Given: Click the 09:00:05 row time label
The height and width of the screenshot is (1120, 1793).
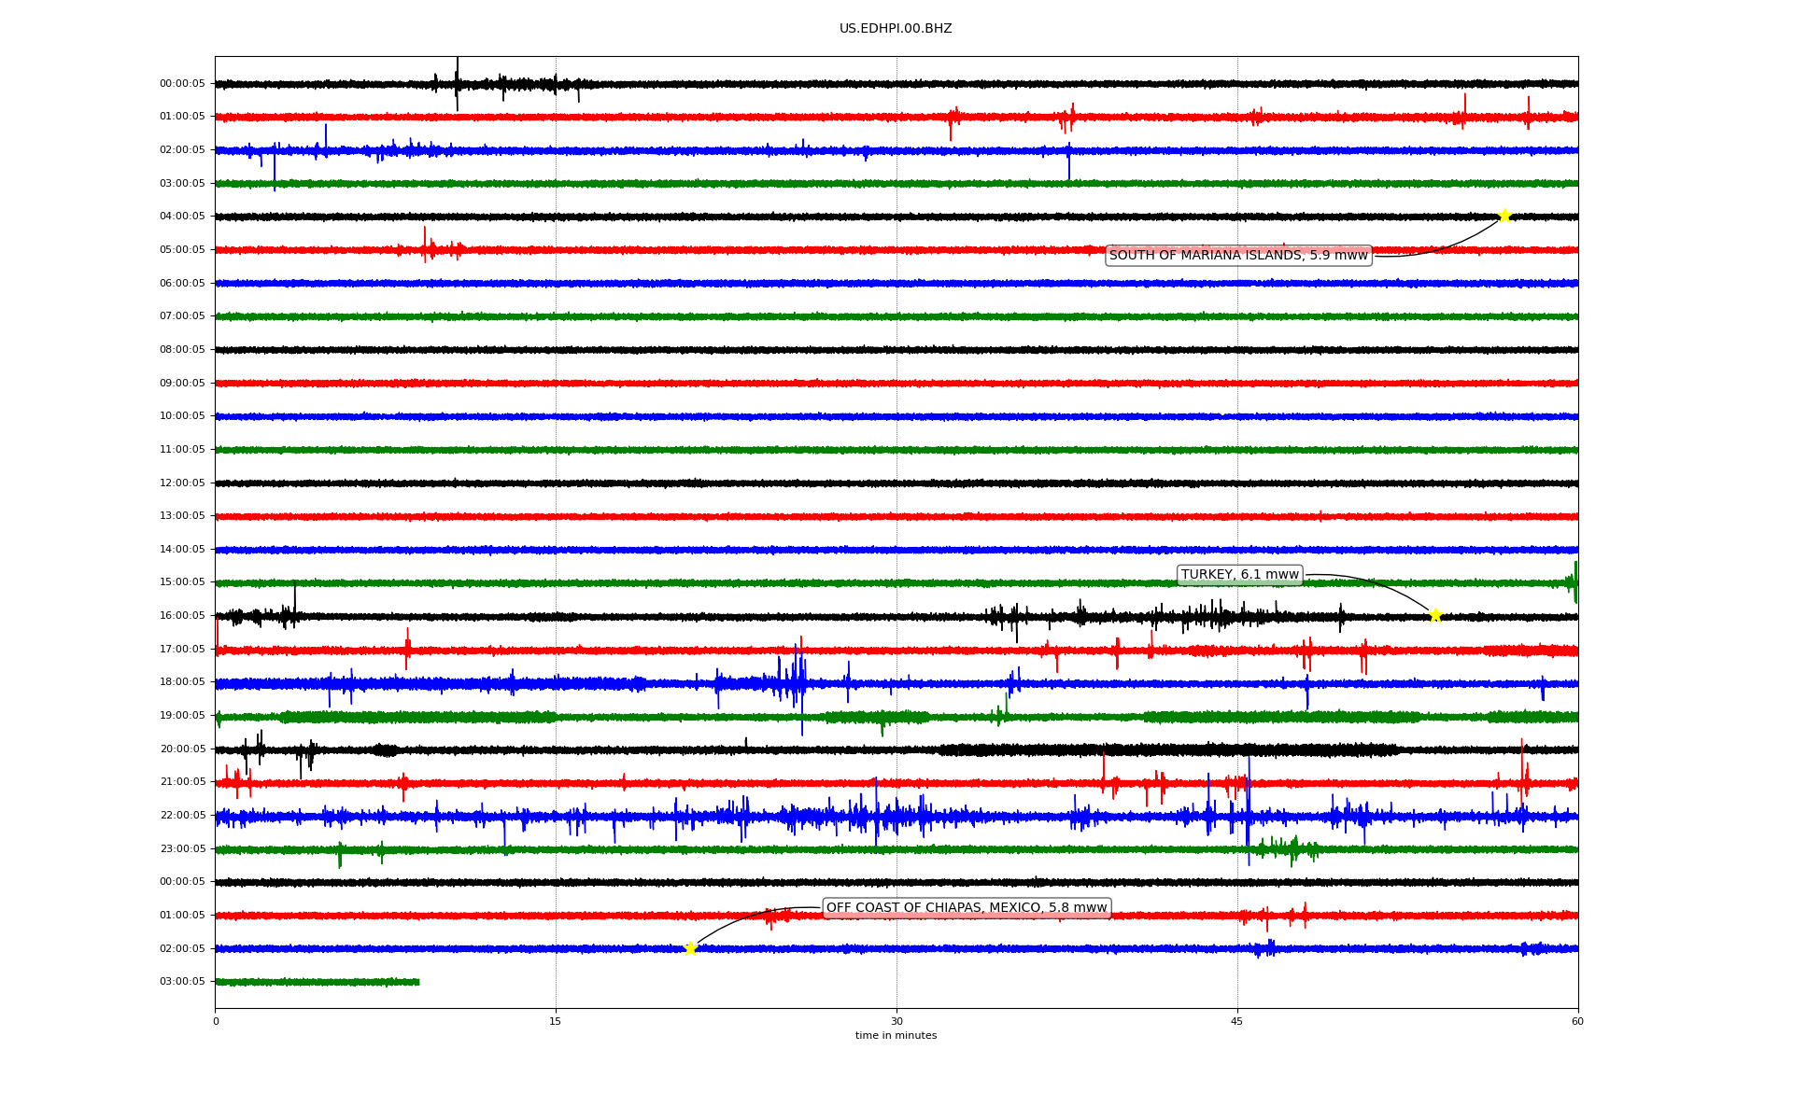Looking at the screenshot, I should [x=182, y=384].
